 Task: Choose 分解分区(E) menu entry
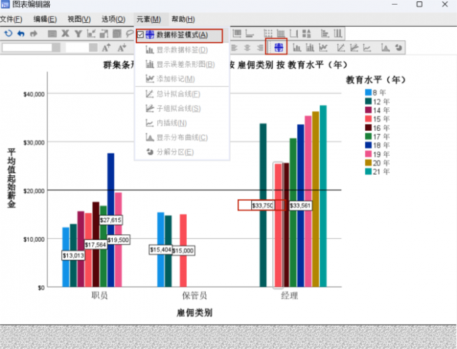click(x=182, y=152)
